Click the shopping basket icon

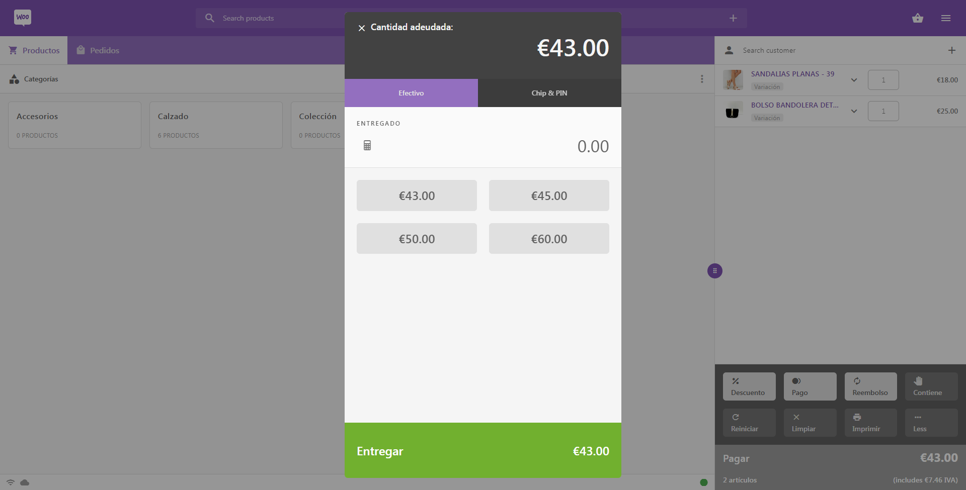click(x=917, y=18)
